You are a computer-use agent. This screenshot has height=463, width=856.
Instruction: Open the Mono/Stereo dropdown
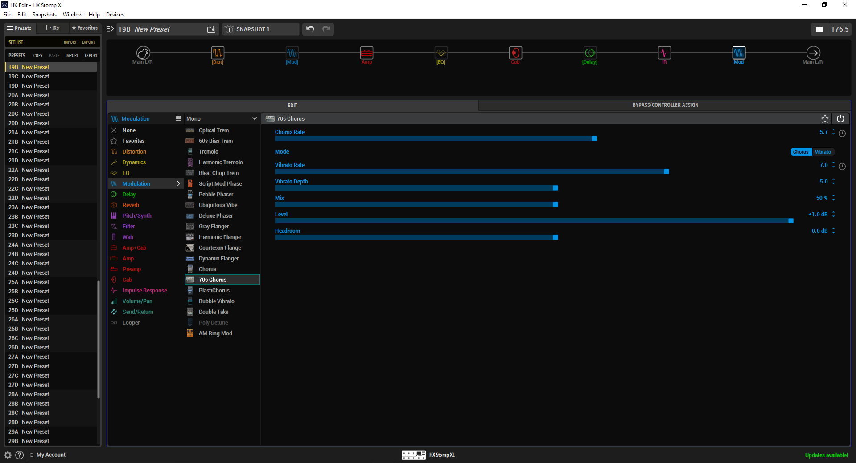point(222,119)
